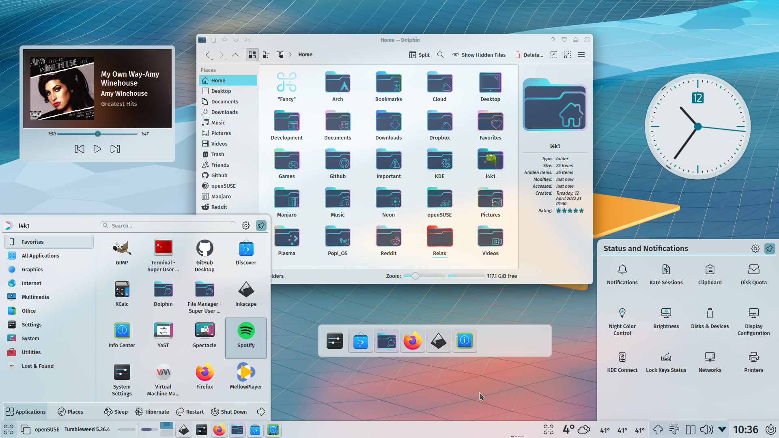Start Firefox from the bottom taskbar
The height and width of the screenshot is (438, 779).
(x=219, y=429)
